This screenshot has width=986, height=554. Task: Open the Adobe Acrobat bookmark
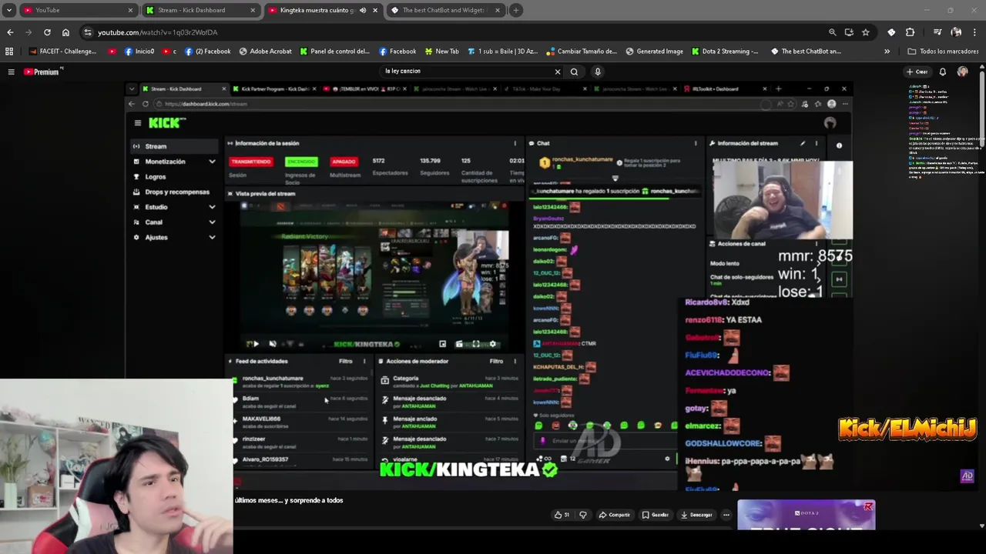click(x=265, y=52)
